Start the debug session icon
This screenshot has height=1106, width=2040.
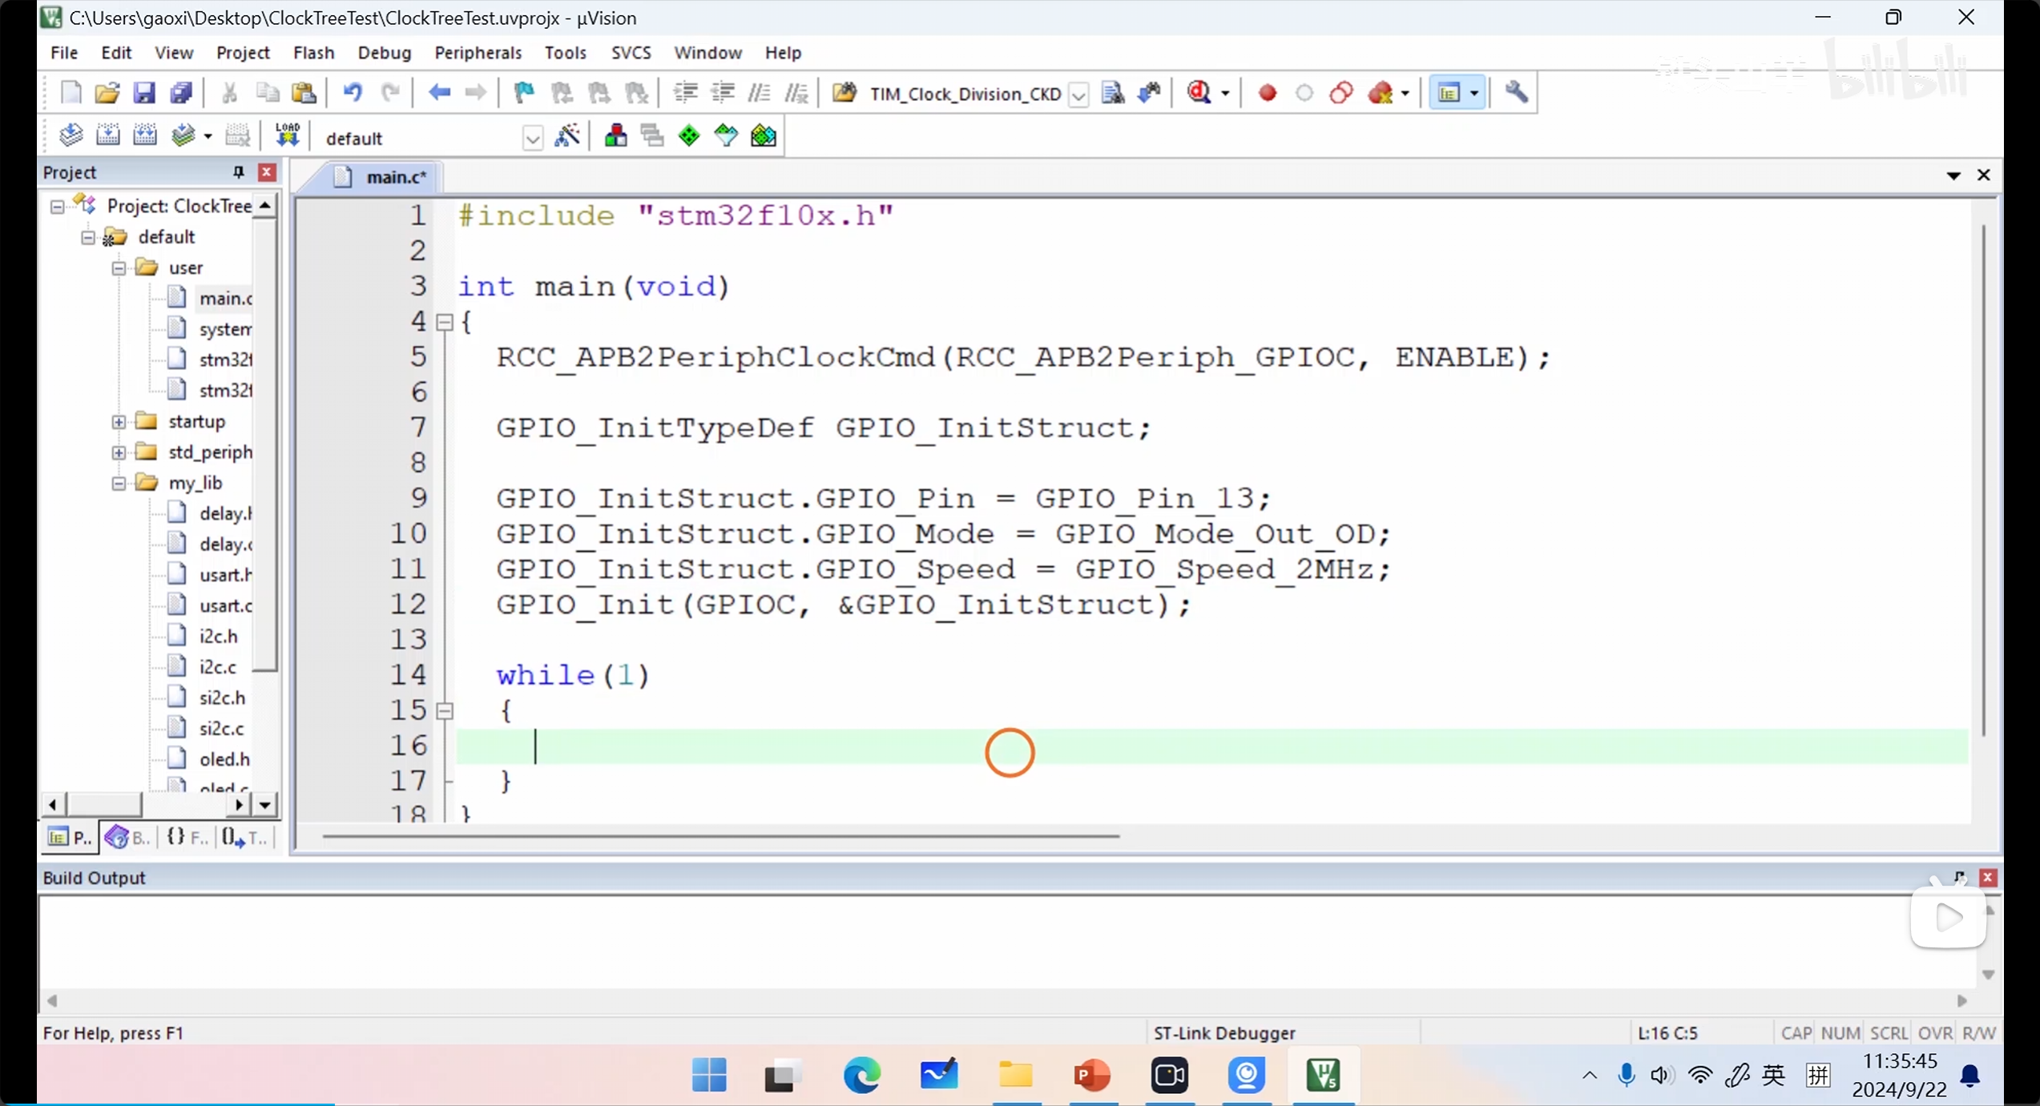[1199, 93]
